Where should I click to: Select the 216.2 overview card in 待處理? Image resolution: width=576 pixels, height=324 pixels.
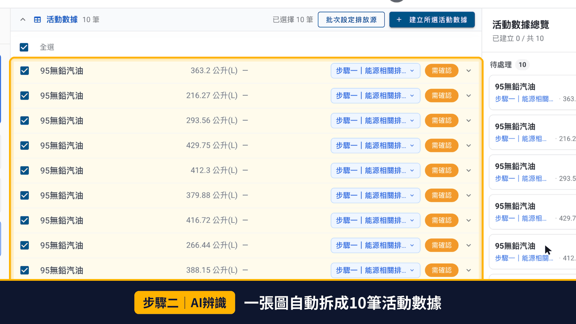tap(533, 132)
